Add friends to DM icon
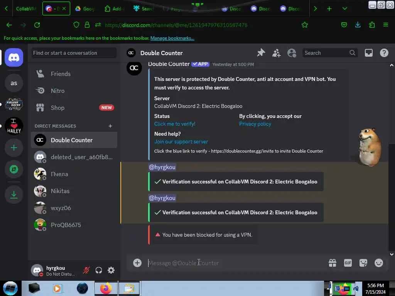Screen dimensions: 395x296 point(276,53)
